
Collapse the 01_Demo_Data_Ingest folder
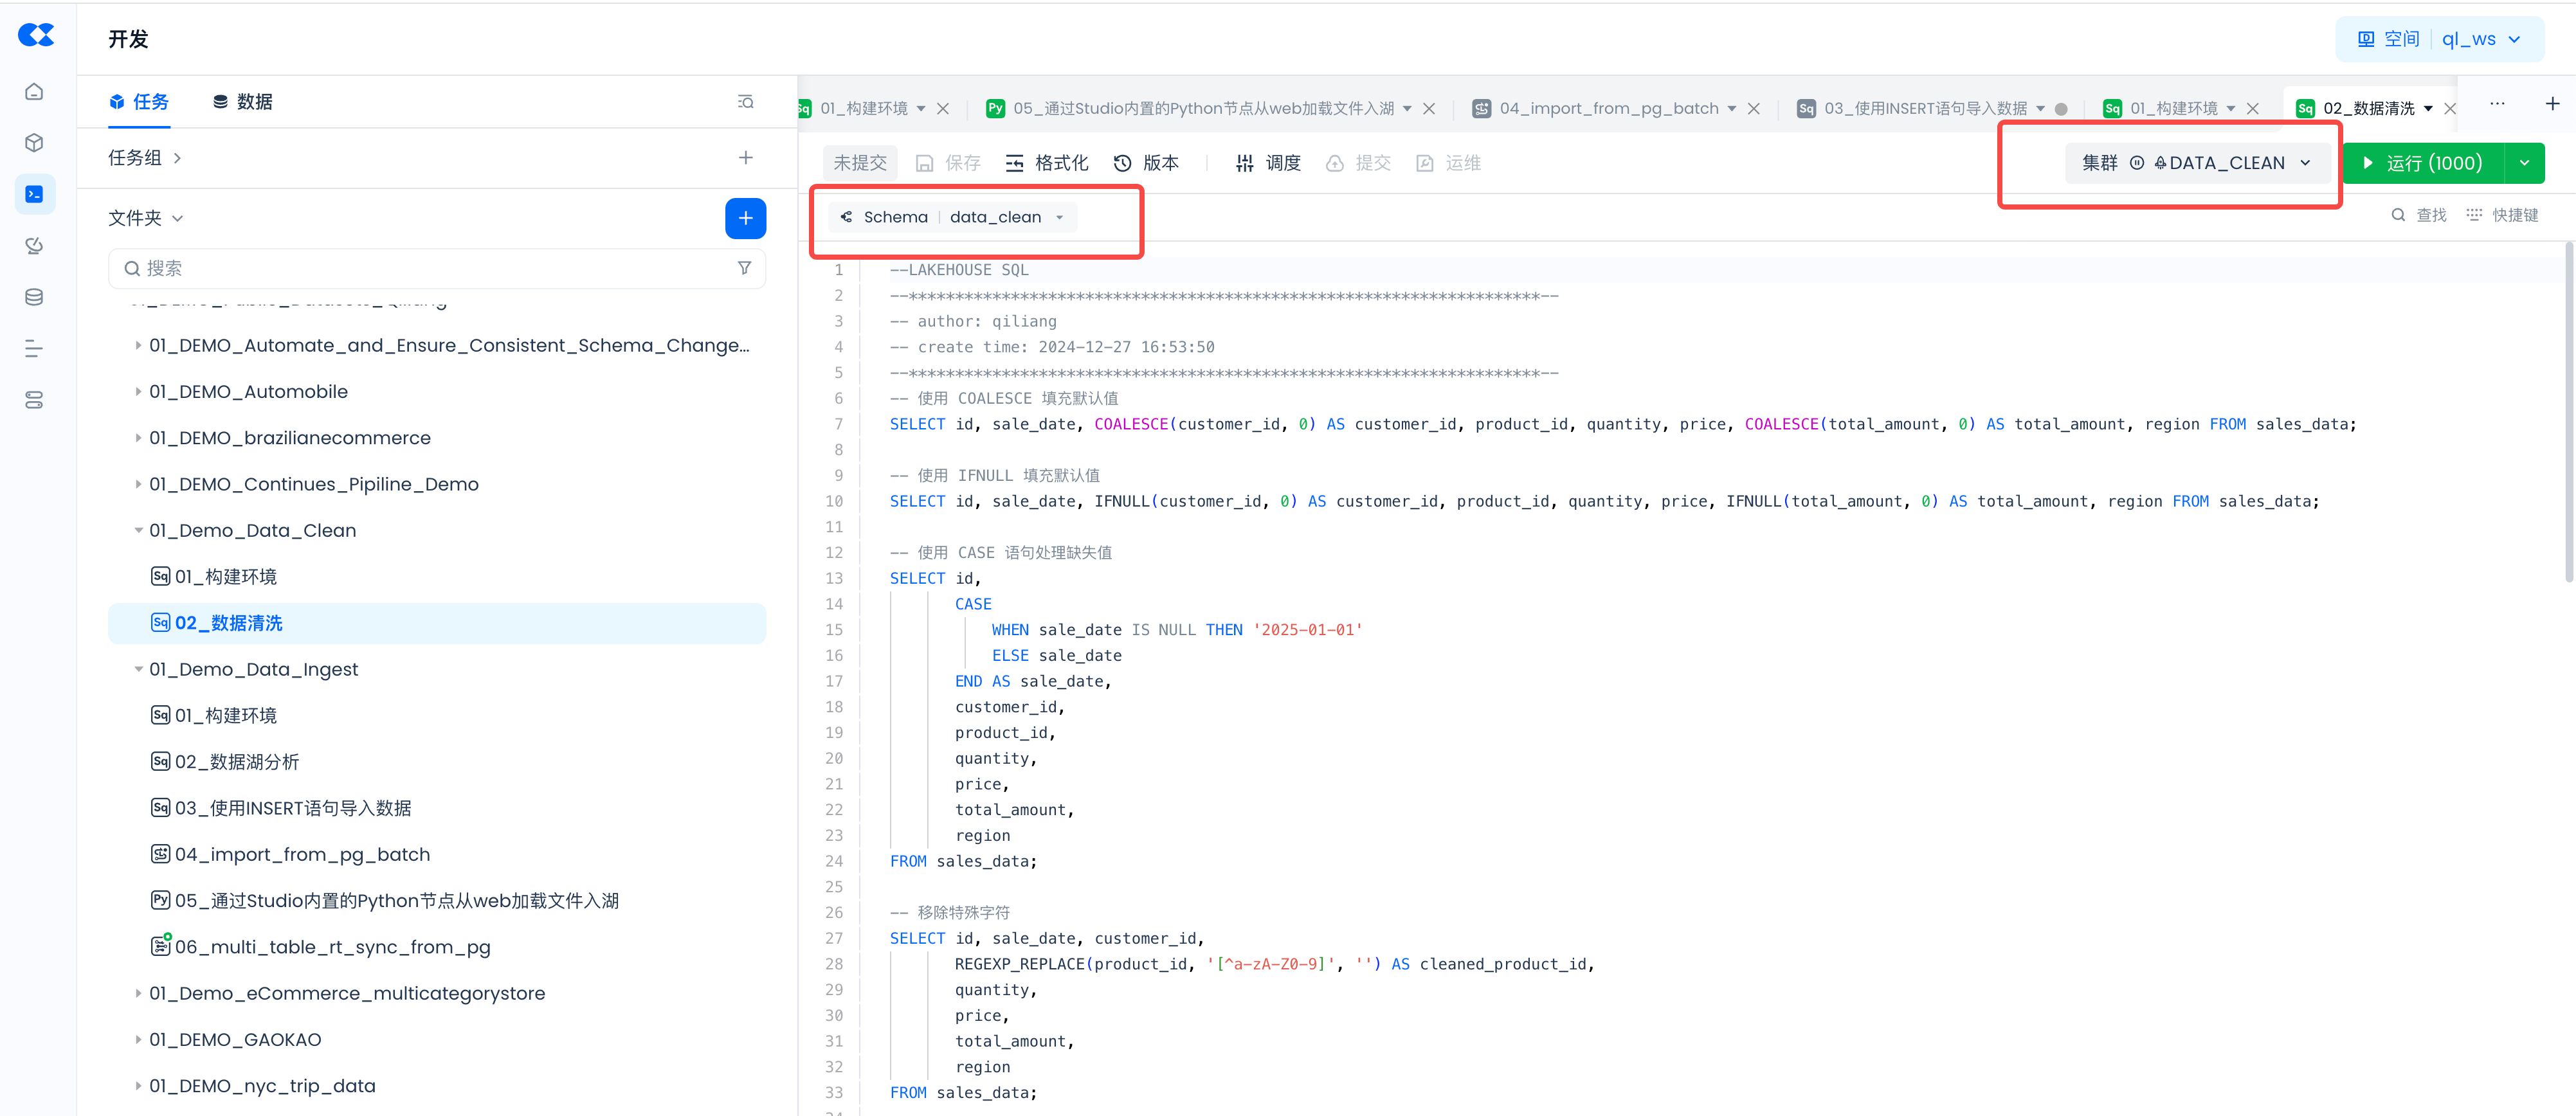pos(138,669)
